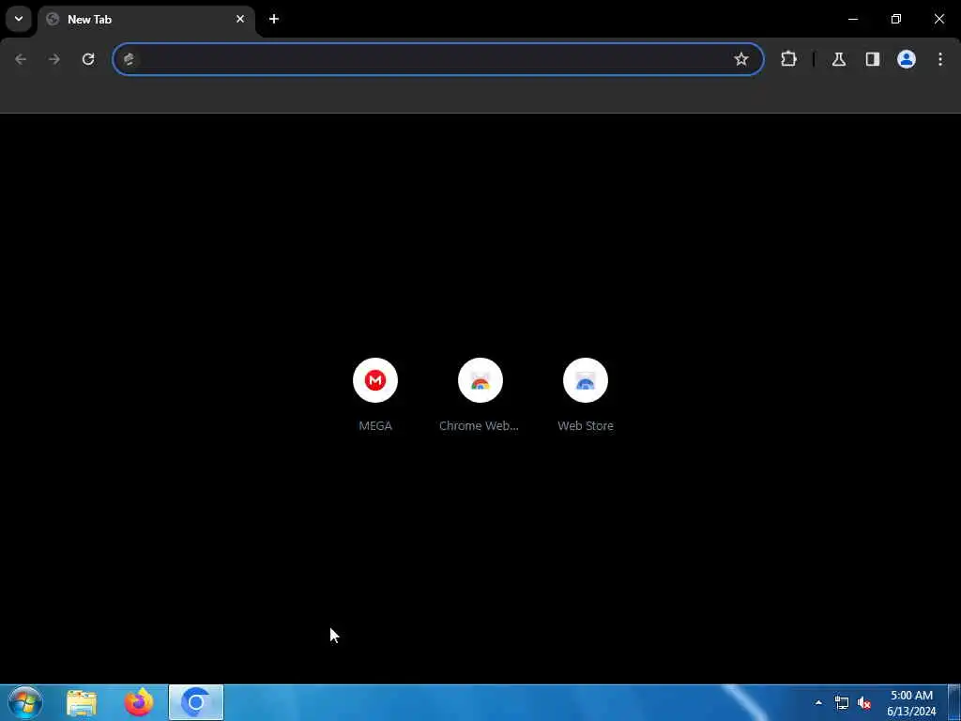Reload the current page

coord(88,59)
